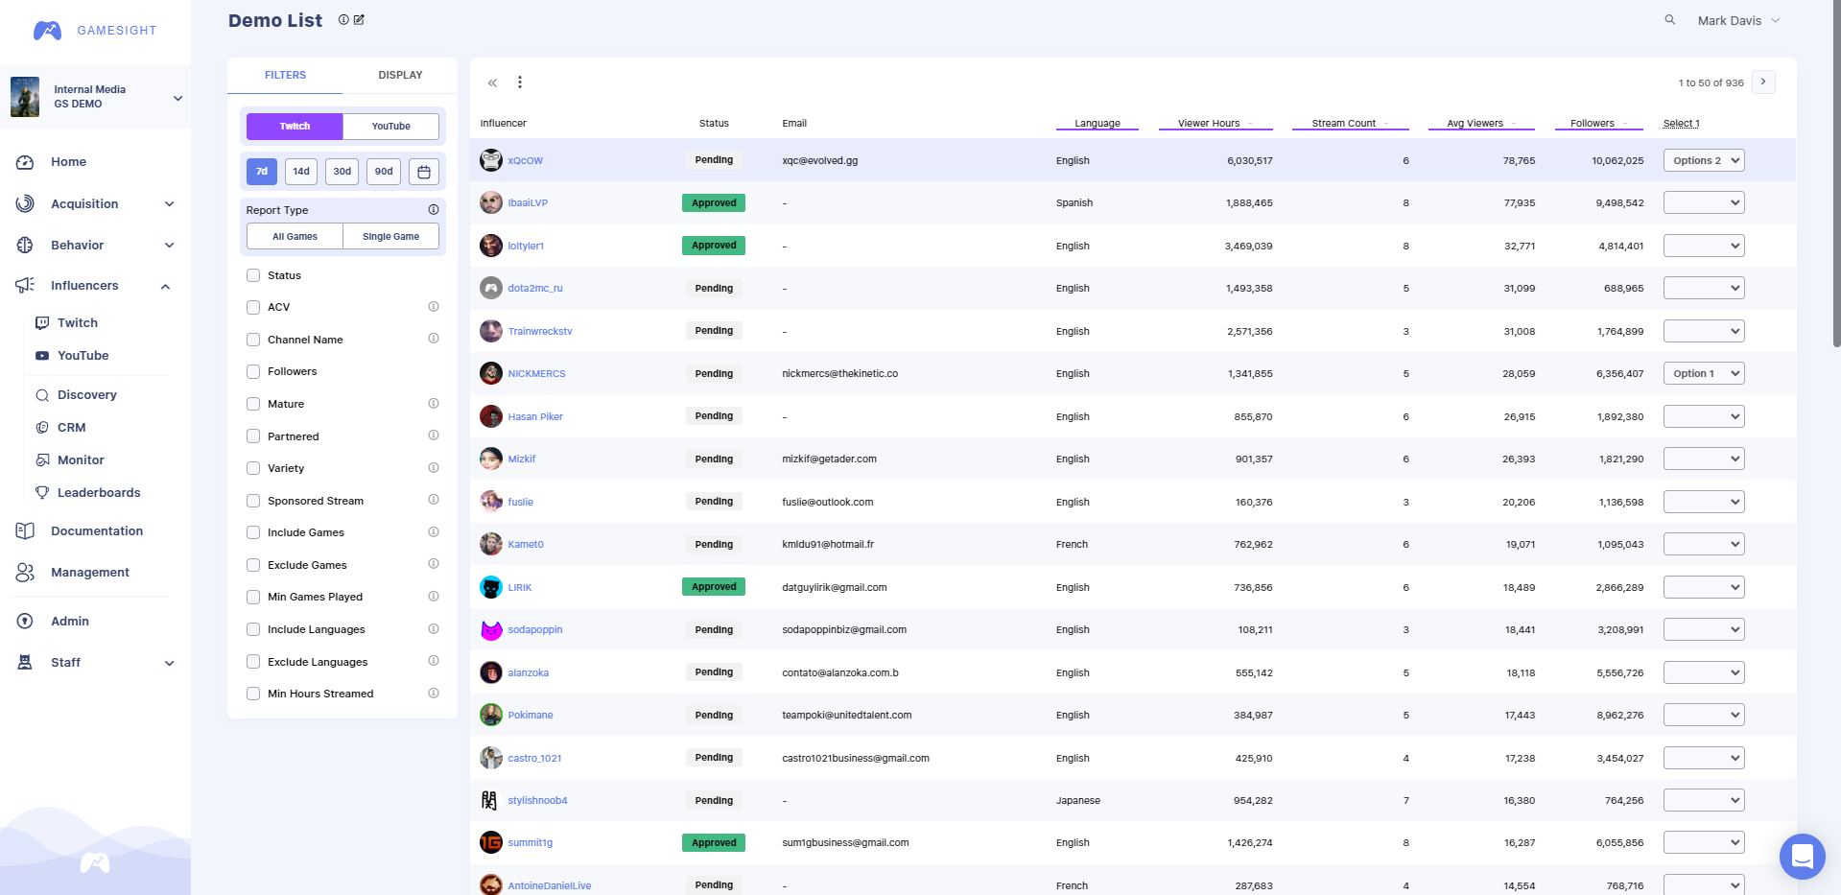1841x895 pixels.
Task: Enable the Status filter checkbox
Action: point(253,275)
